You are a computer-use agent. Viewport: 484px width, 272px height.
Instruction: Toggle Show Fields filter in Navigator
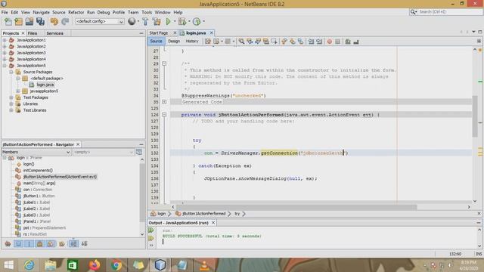coord(18,243)
